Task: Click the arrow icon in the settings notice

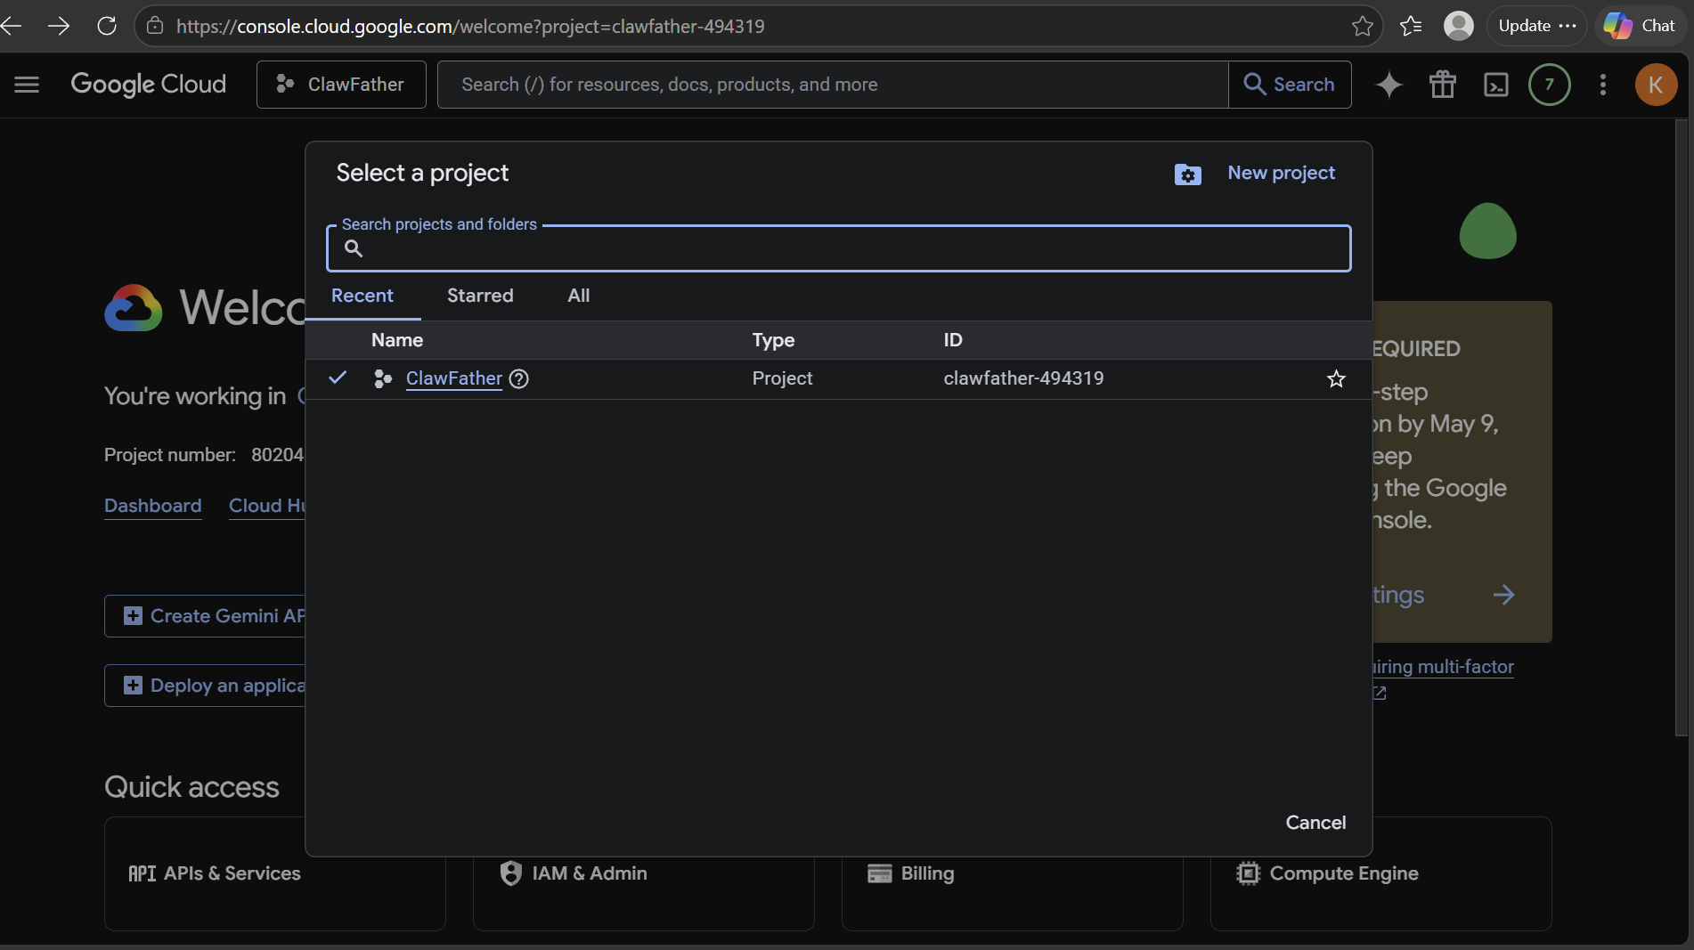Action: pos(1503,595)
